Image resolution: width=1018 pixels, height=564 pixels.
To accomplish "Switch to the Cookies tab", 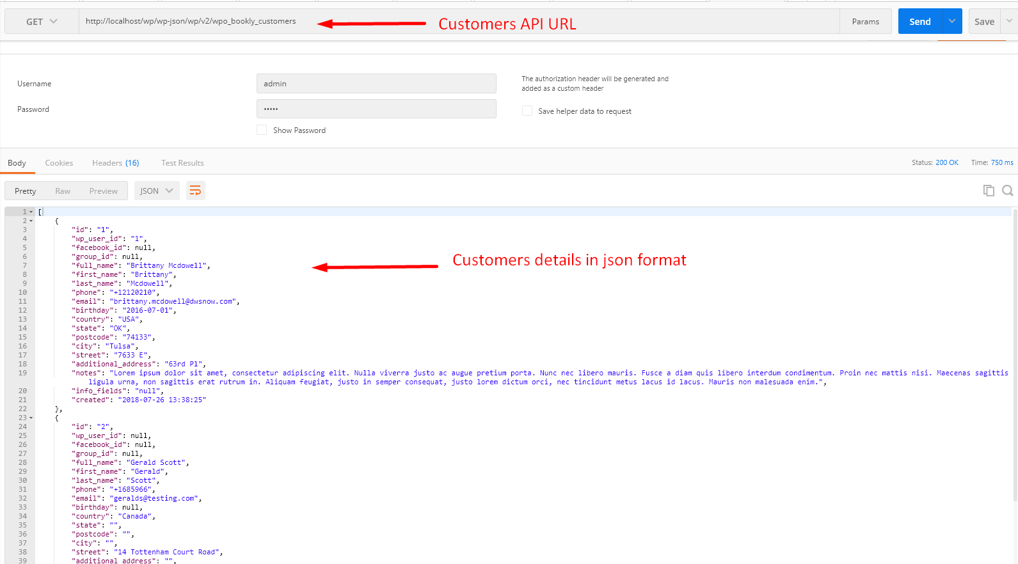I will coord(59,163).
